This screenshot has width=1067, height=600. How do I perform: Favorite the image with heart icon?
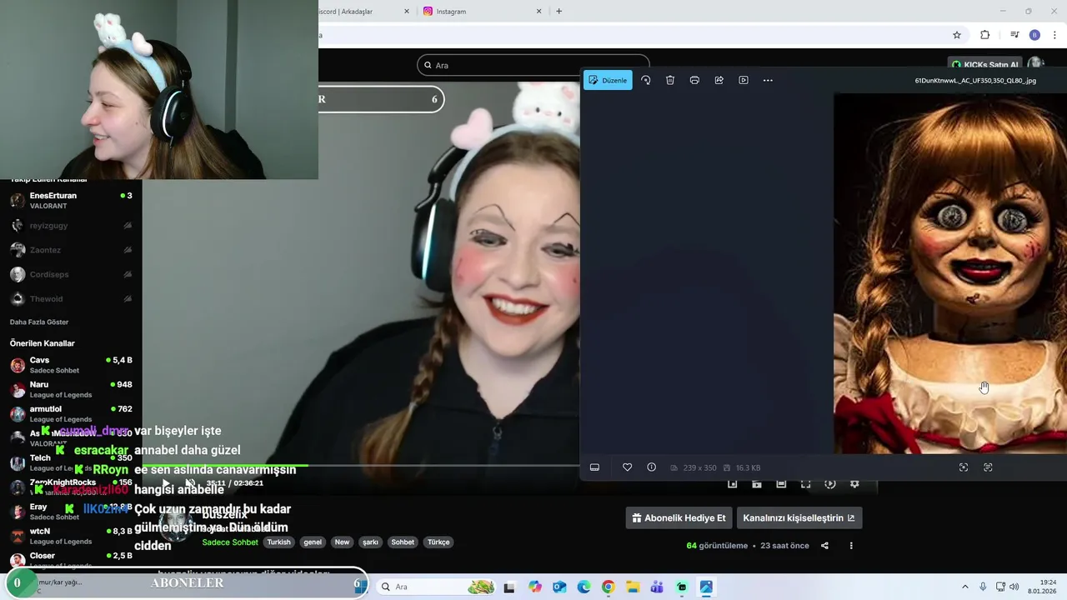627,467
